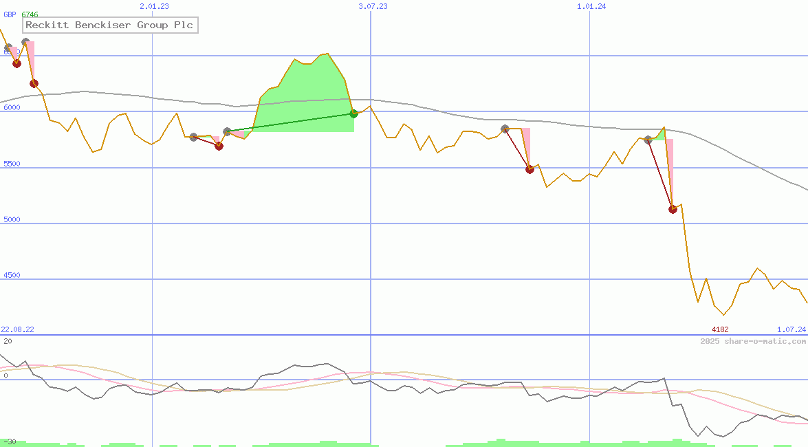Viewport: 808px width, 447px height.
Task: Click the 1.07.24 end date label
Action: tap(791, 329)
